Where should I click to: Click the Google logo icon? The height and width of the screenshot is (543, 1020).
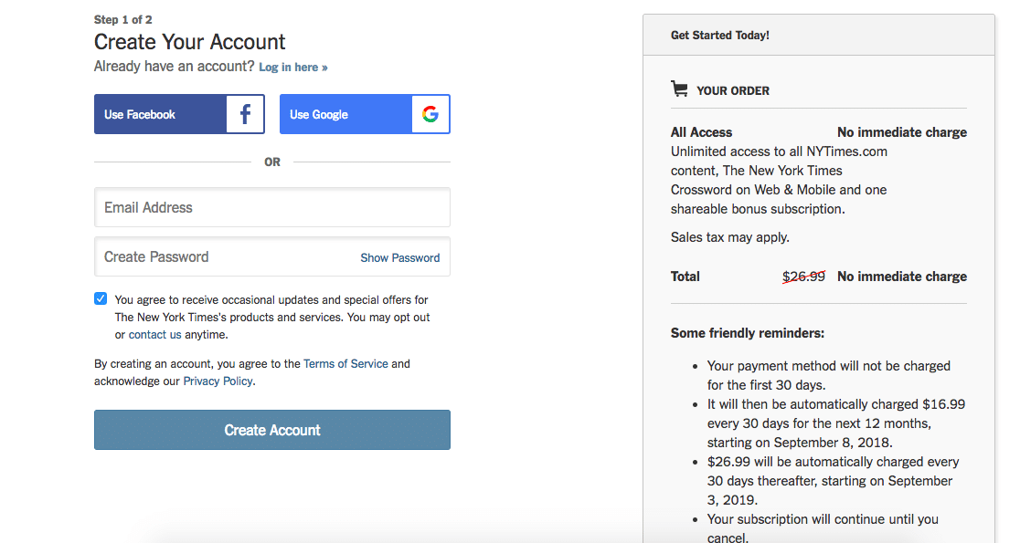[430, 114]
